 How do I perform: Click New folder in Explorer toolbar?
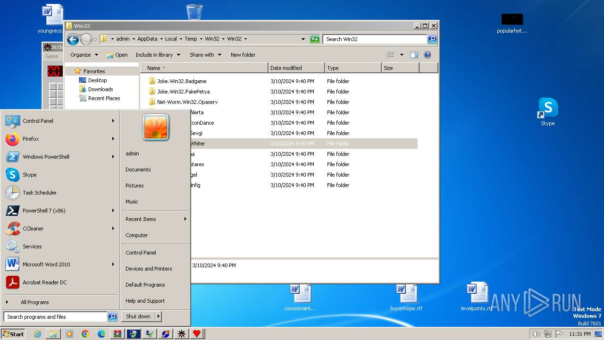[x=243, y=55]
